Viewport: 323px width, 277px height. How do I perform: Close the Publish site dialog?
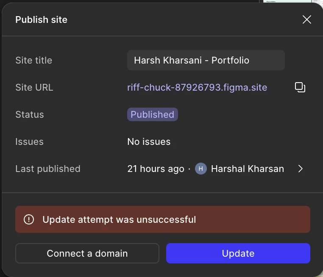point(307,19)
